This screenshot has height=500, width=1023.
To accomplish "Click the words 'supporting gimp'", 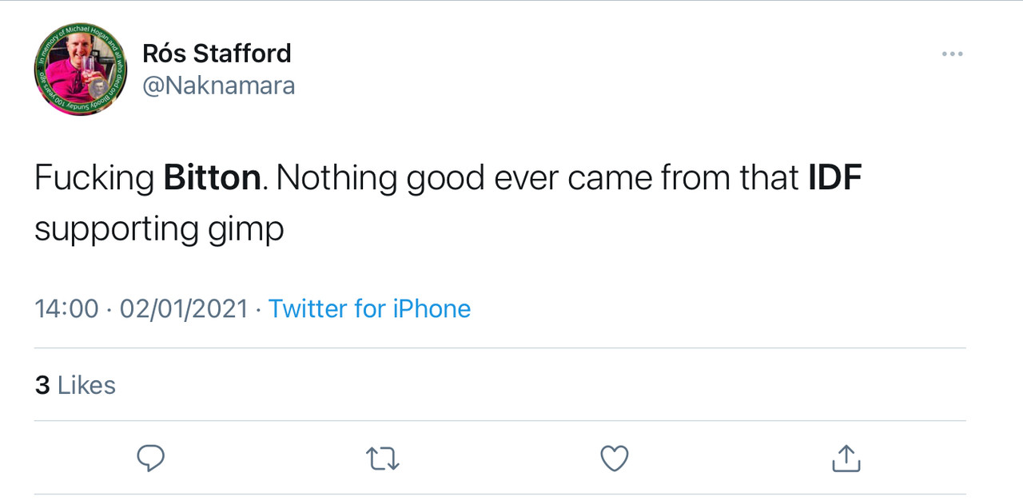I will coord(159,229).
